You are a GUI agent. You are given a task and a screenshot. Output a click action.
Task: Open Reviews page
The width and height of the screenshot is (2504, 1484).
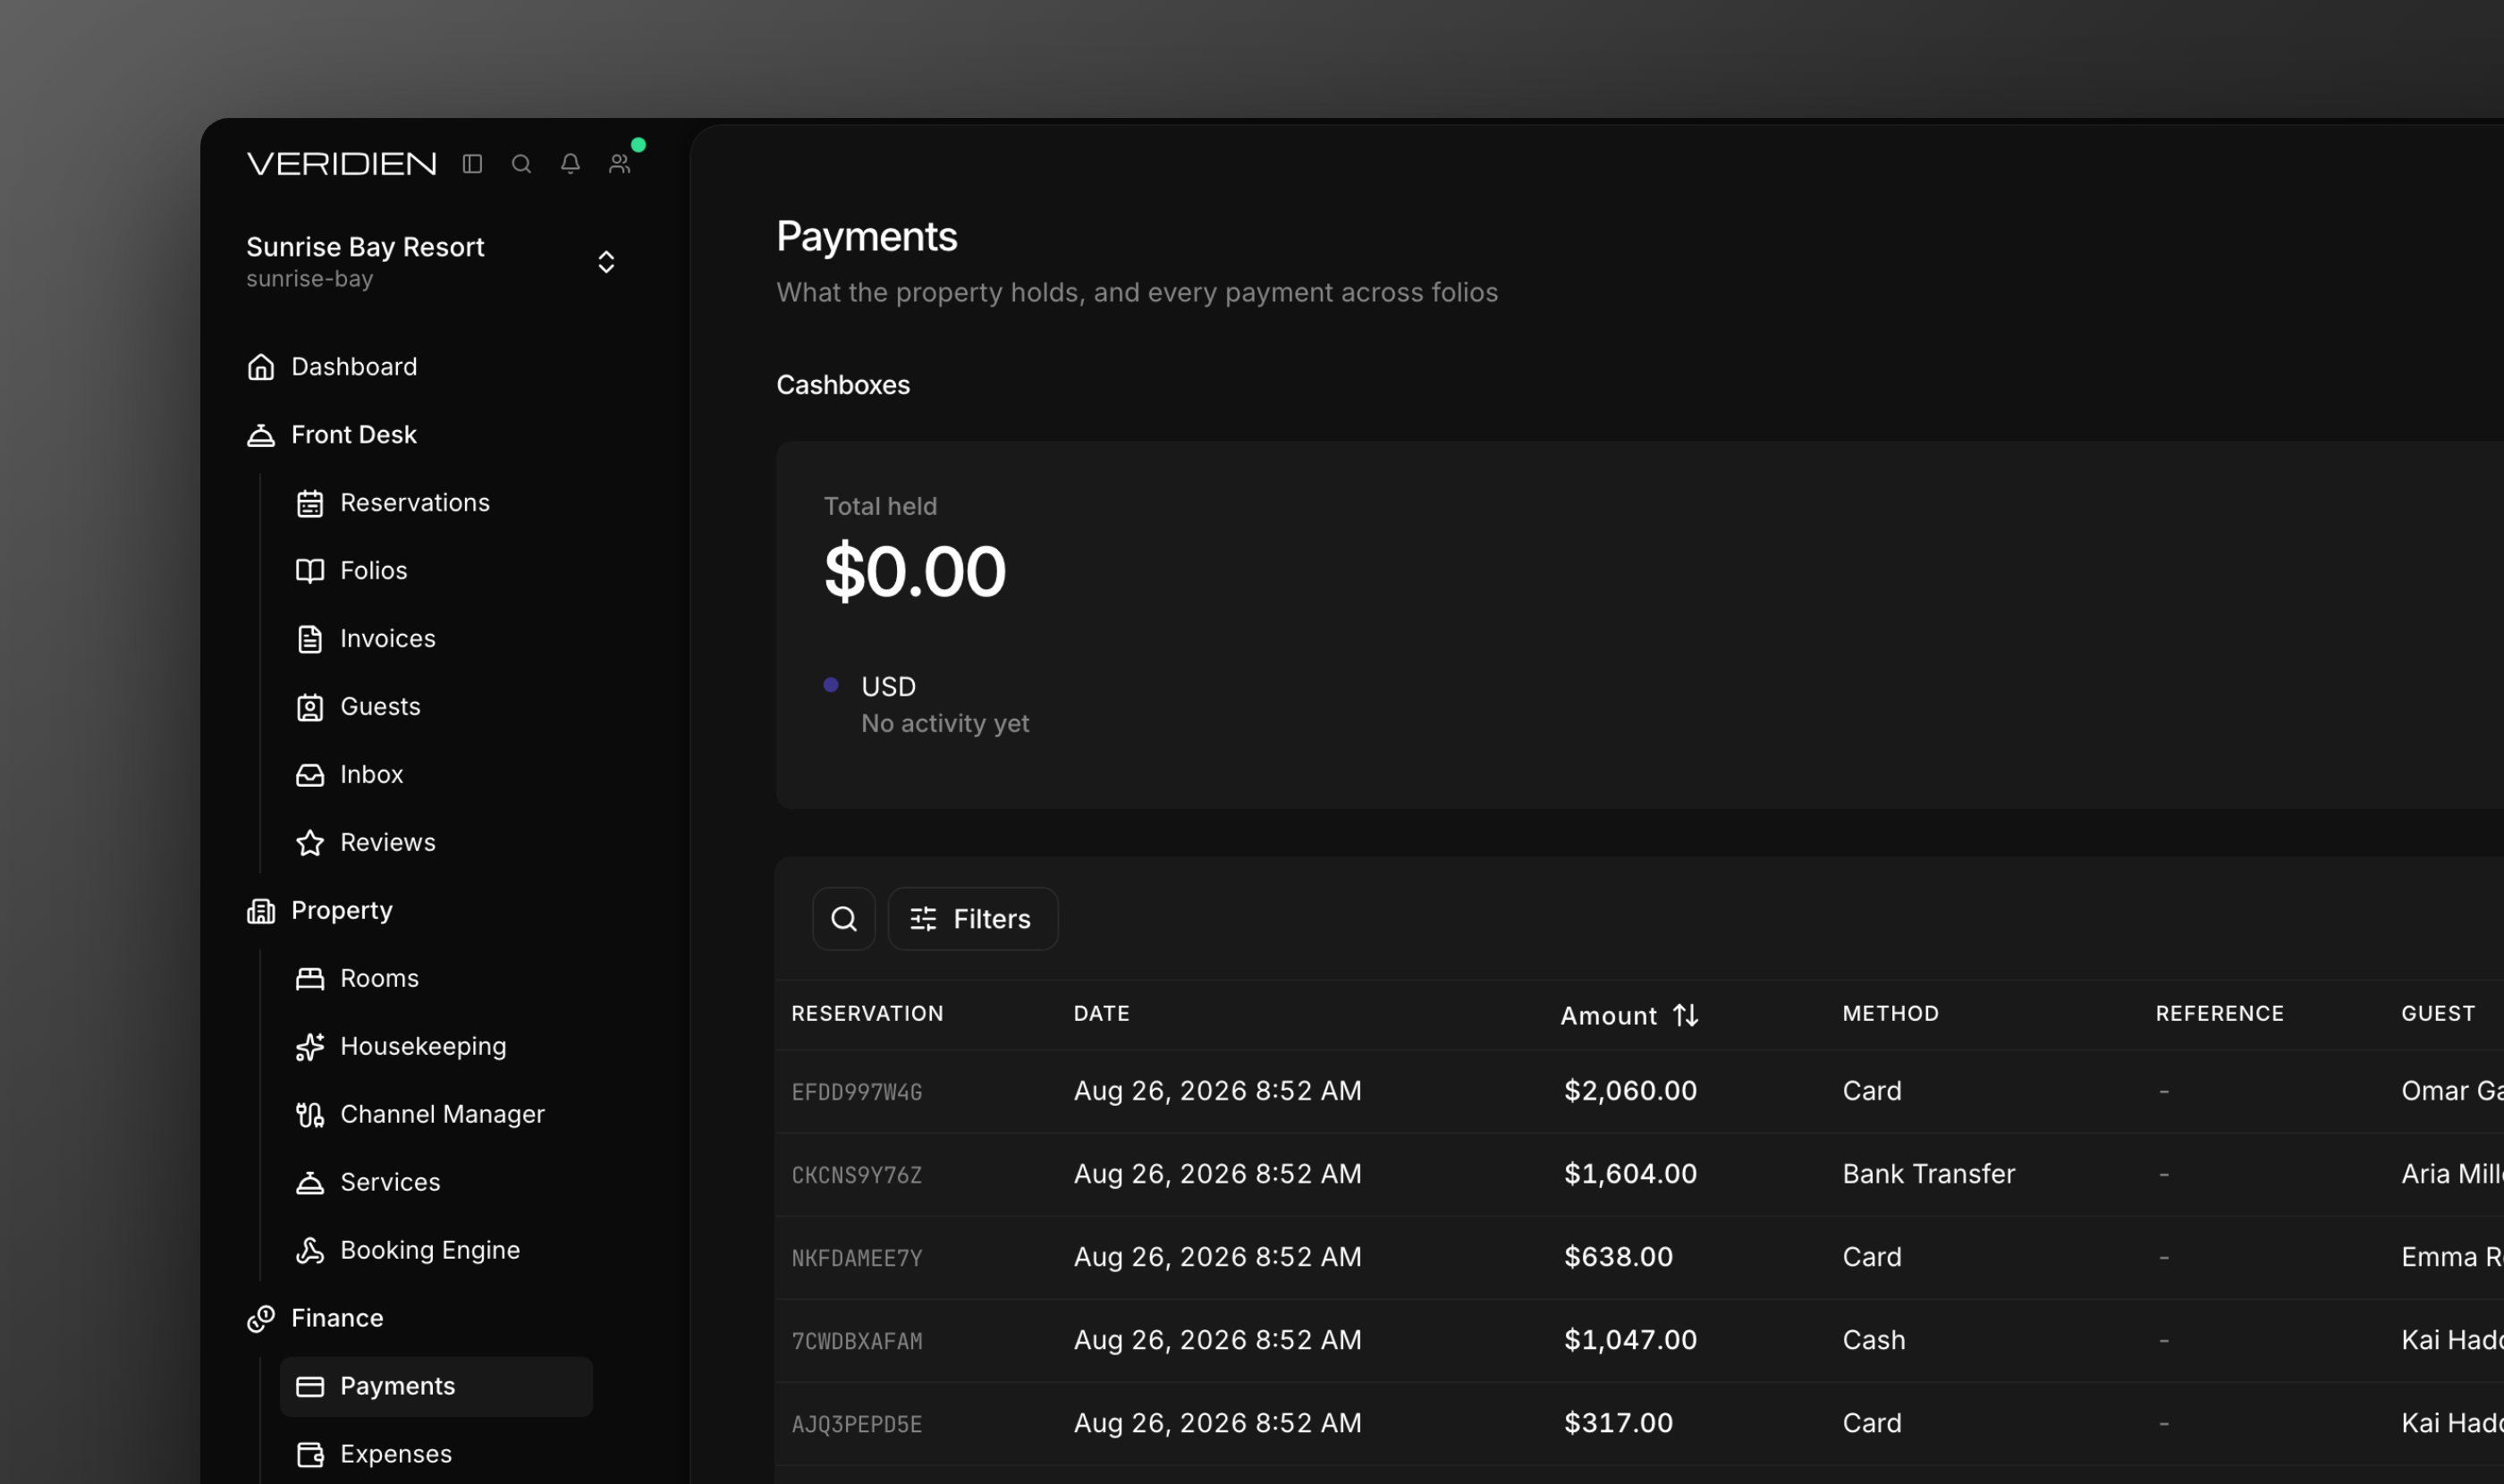[388, 843]
